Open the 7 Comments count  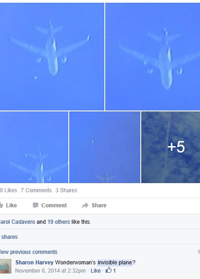coord(36,190)
